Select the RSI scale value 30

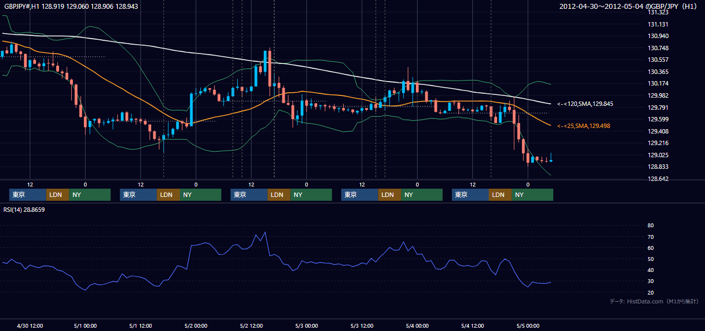[x=650, y=281]
